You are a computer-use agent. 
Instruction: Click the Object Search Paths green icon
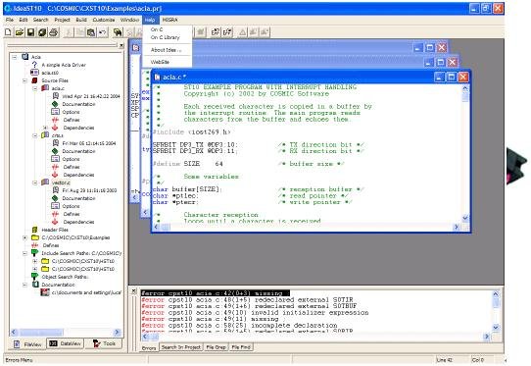34,277
